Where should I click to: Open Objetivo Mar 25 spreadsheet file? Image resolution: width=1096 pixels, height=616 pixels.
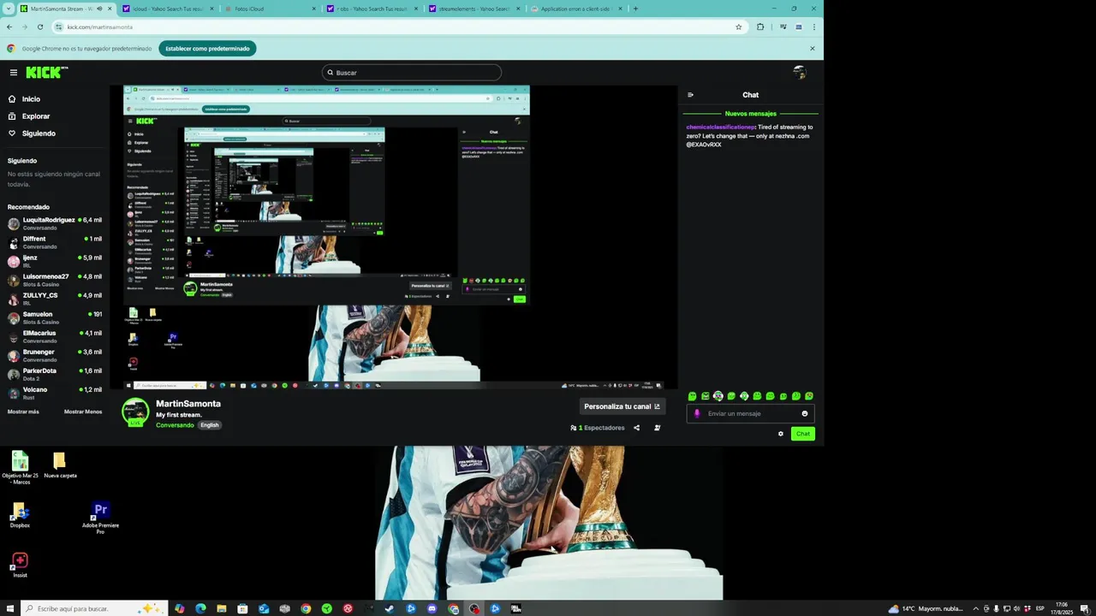pos(20,468)
